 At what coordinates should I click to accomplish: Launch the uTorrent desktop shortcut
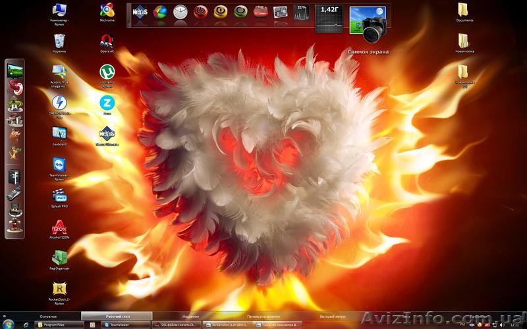[107, 72]
